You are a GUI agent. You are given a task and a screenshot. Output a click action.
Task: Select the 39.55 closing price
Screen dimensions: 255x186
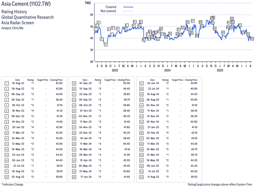tap(194, 177)
